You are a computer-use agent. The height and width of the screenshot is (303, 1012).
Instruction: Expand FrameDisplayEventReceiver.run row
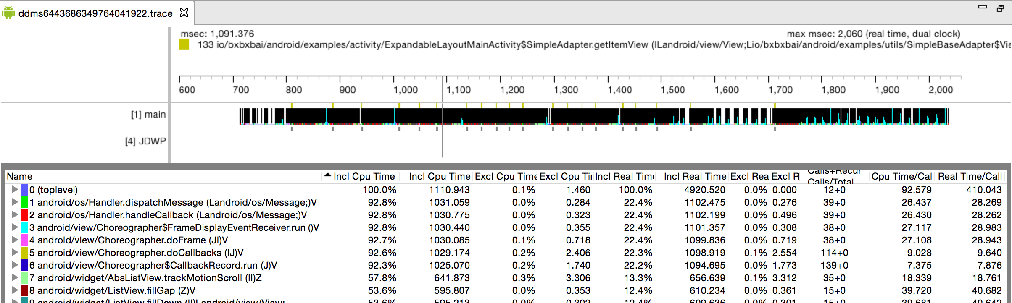[15, 227]
